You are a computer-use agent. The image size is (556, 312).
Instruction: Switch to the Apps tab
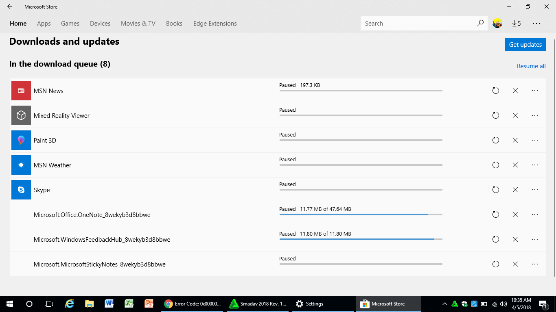pos(44,24)
